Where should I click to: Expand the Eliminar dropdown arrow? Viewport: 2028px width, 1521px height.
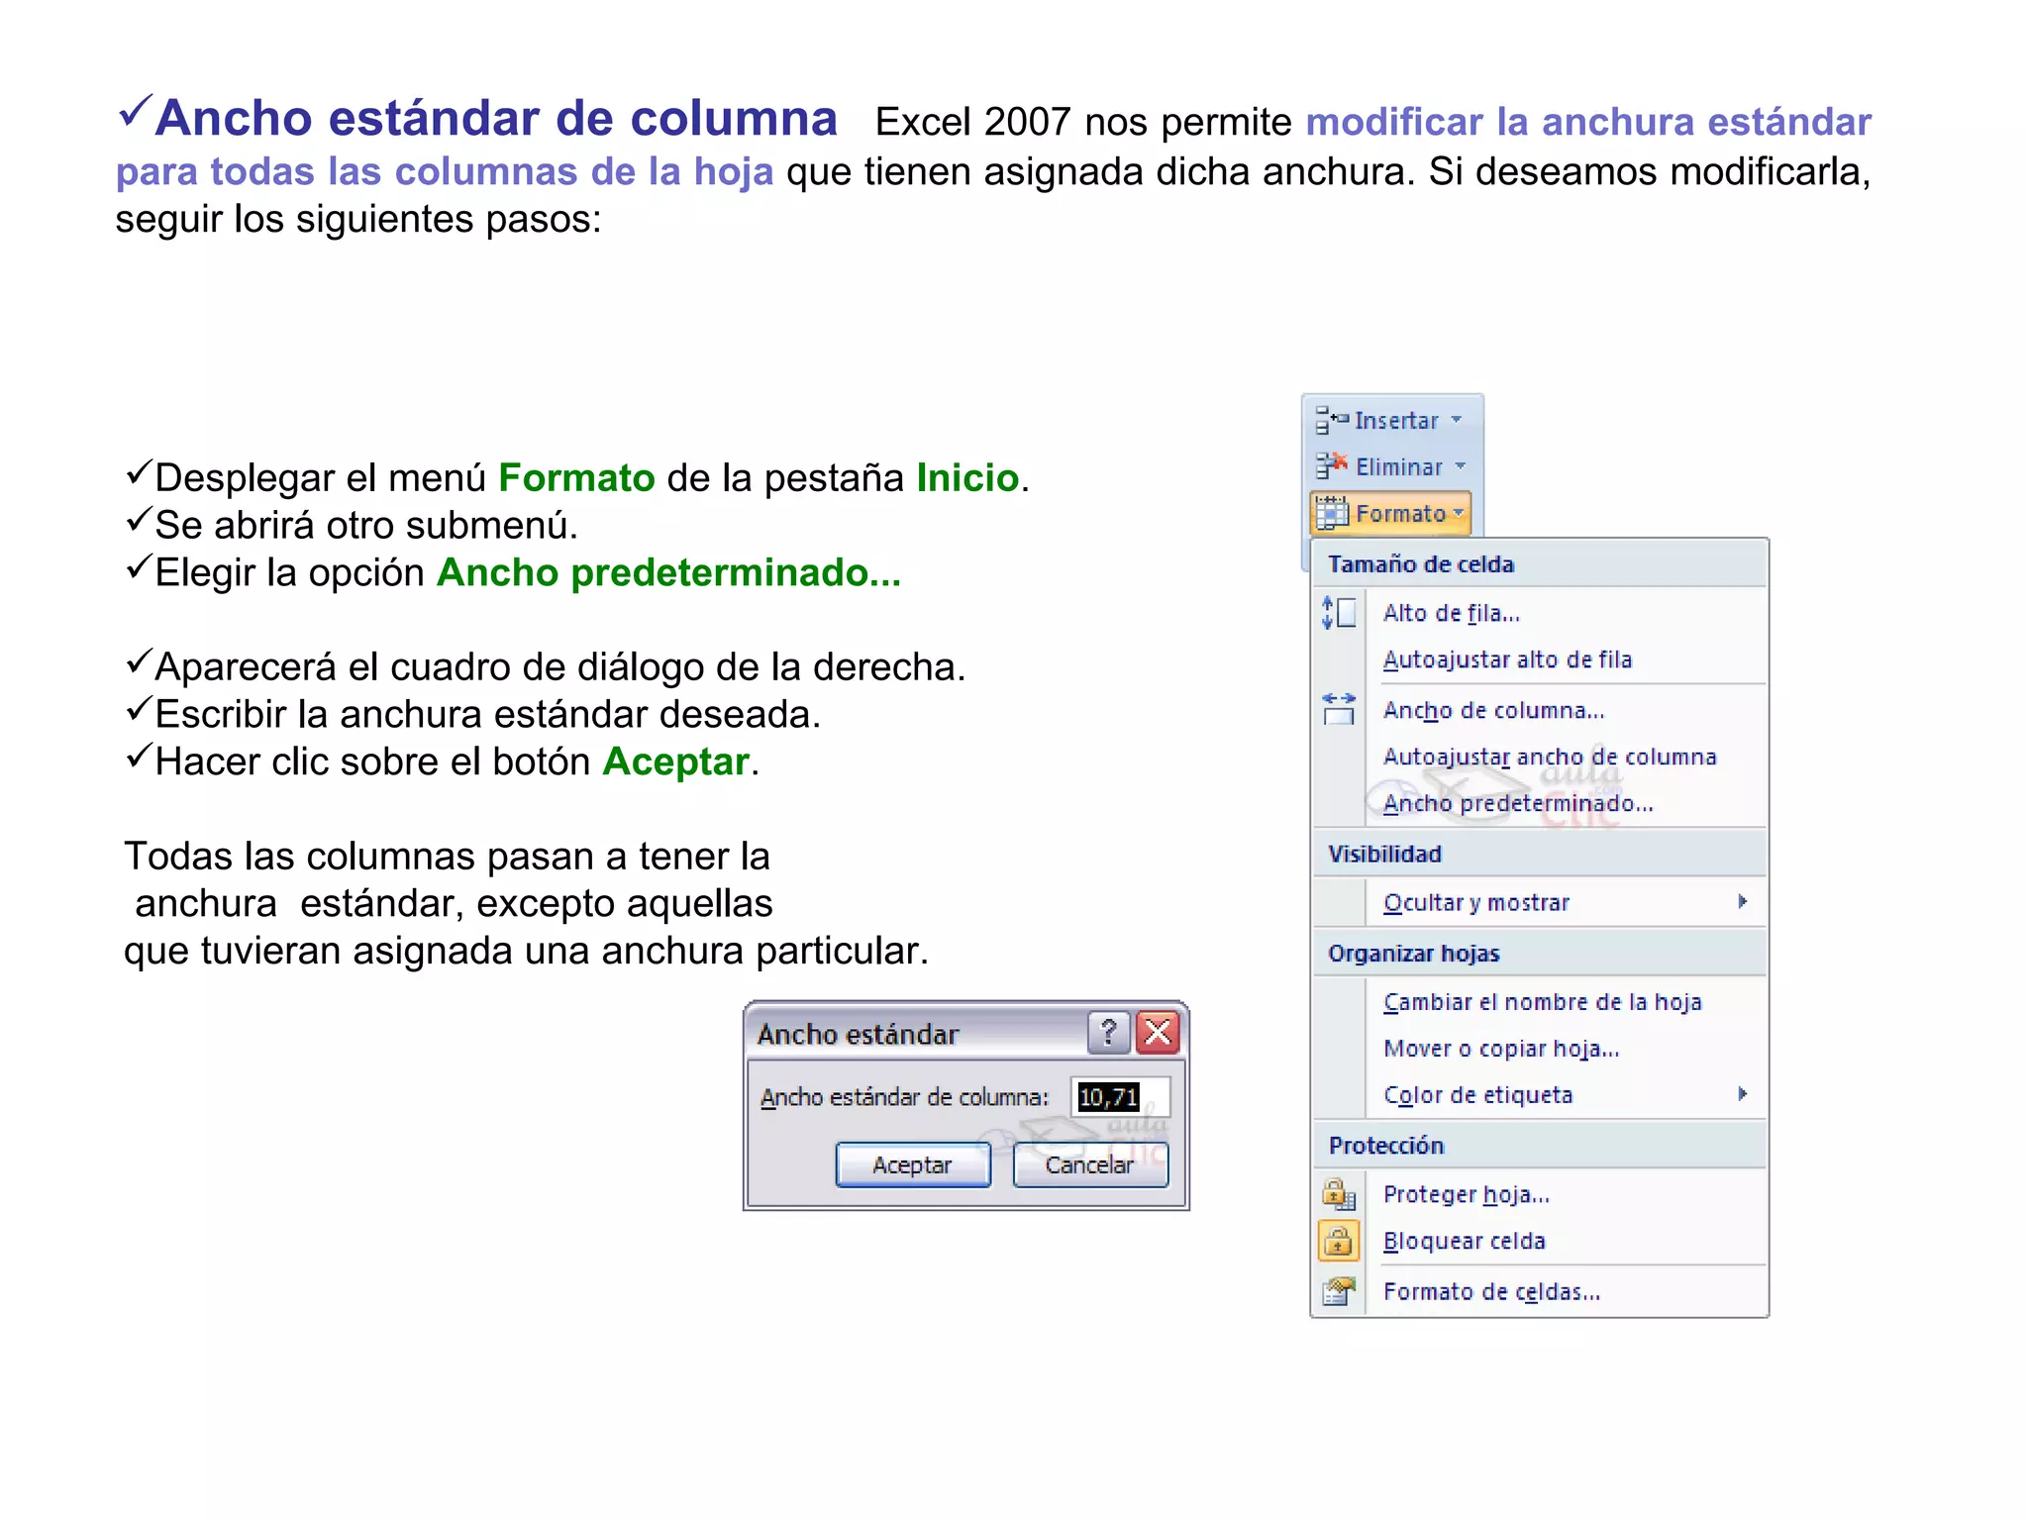(1461, 466)
